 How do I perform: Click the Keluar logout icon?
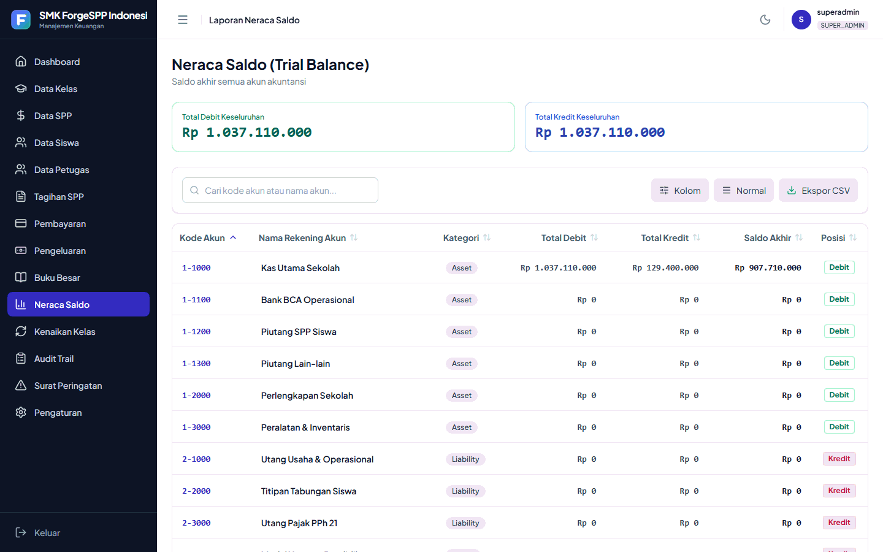21,532
